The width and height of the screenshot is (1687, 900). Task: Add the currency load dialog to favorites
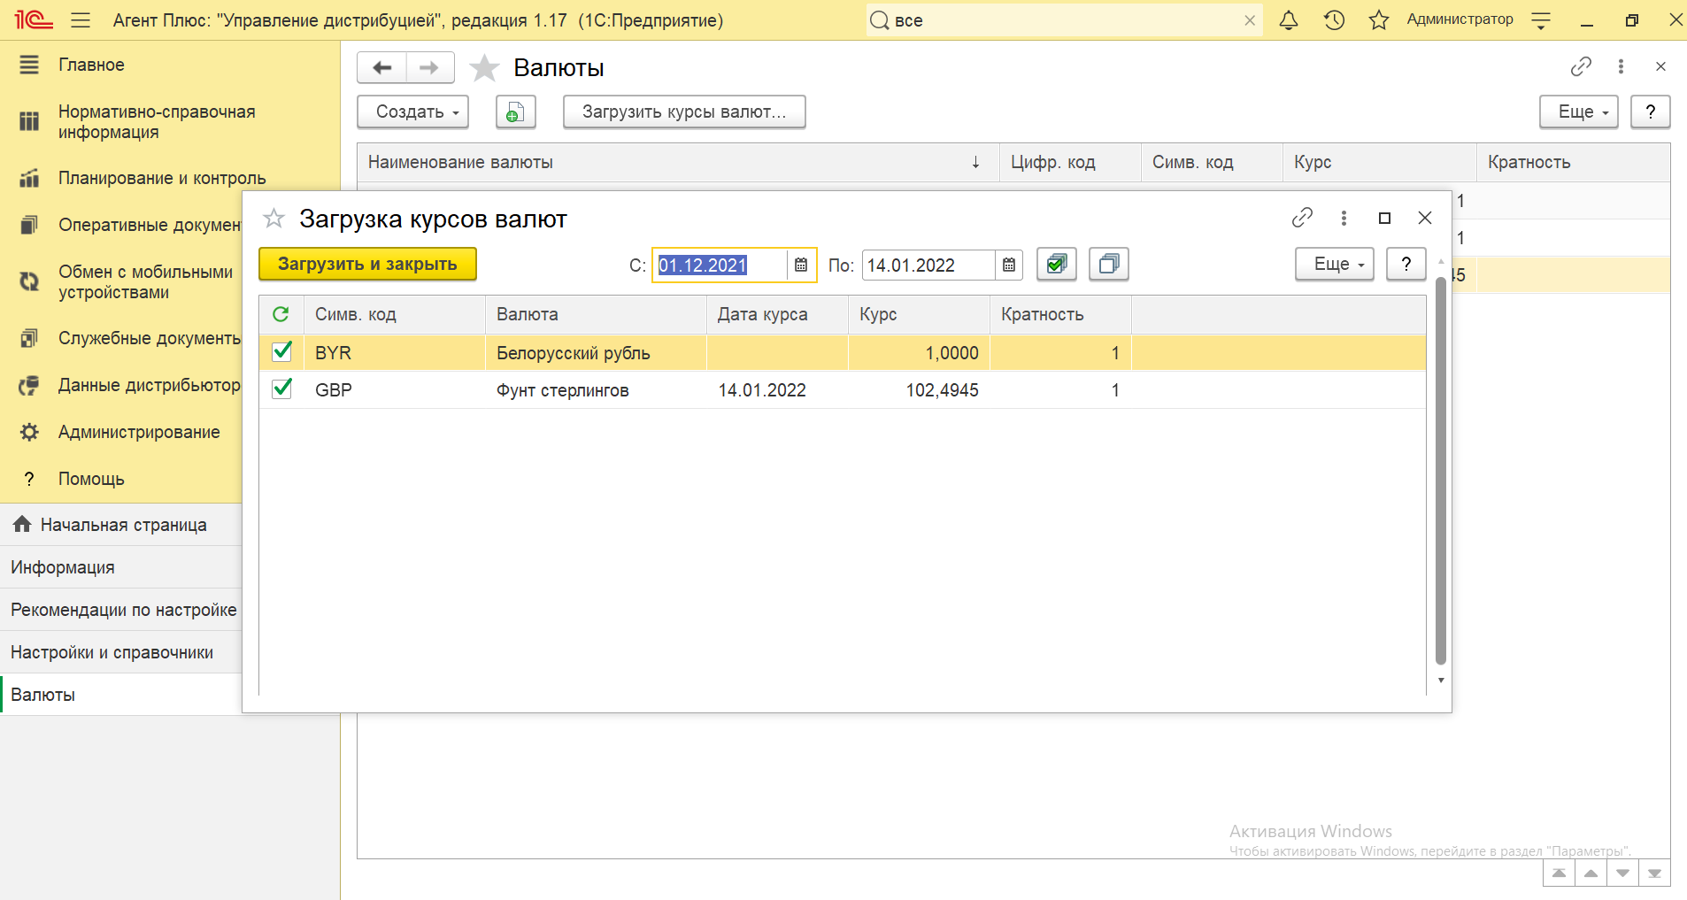274,219
